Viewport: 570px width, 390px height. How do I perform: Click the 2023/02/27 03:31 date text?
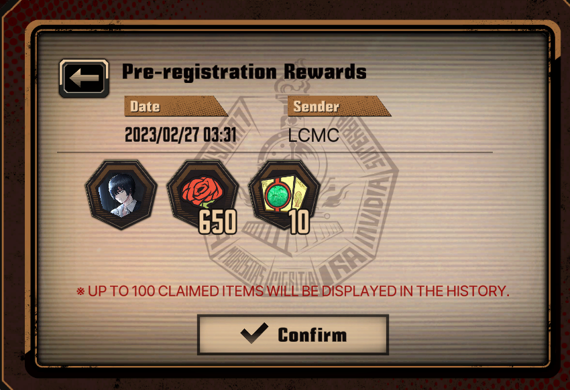click(x=180, y=135)
